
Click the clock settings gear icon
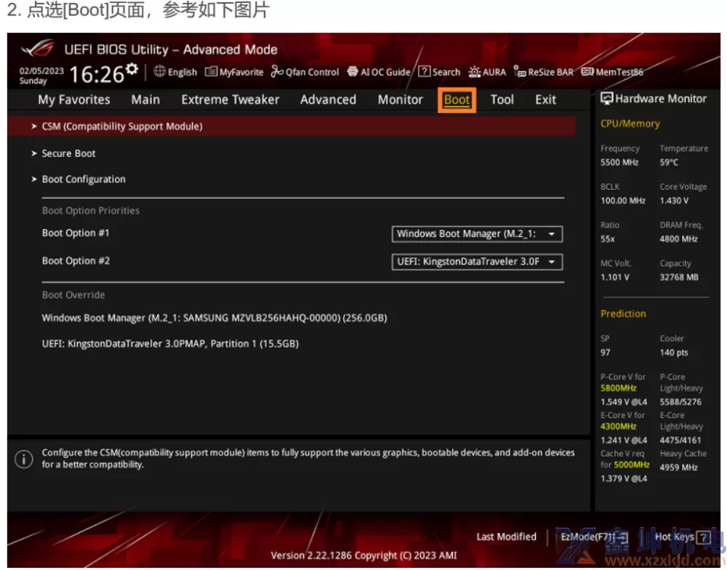point(132,69)
